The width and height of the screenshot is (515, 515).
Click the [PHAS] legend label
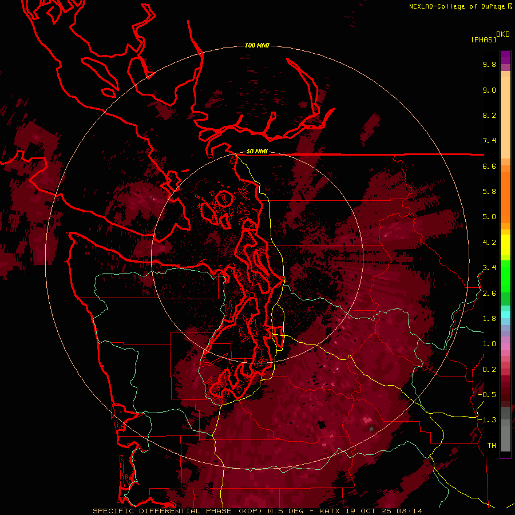click(484, 39)
